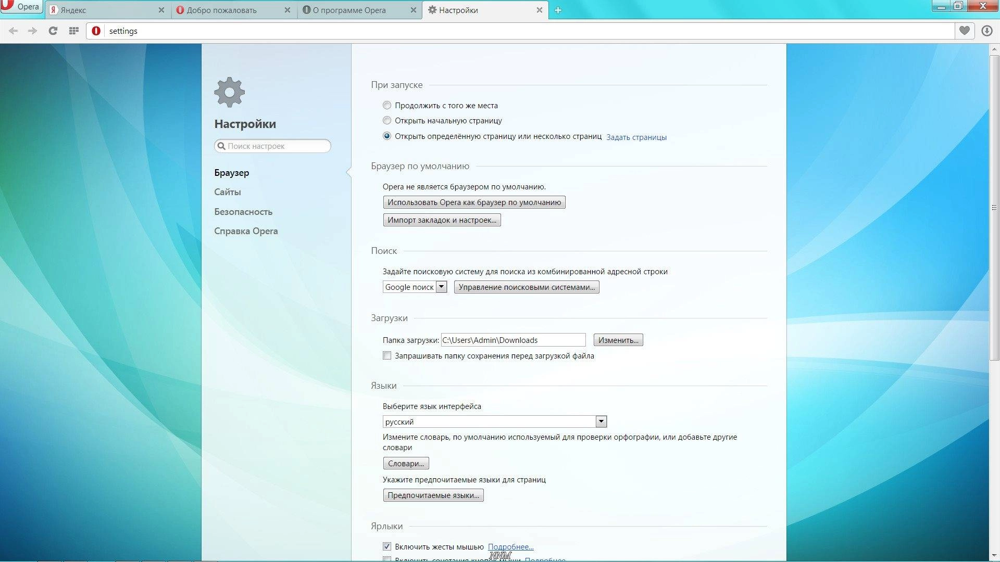
Task: Click Предпочитаемые языки button
Action: 433,495
